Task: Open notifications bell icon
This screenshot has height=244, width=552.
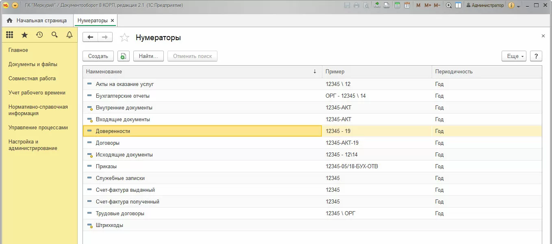Action: [70, 35]
